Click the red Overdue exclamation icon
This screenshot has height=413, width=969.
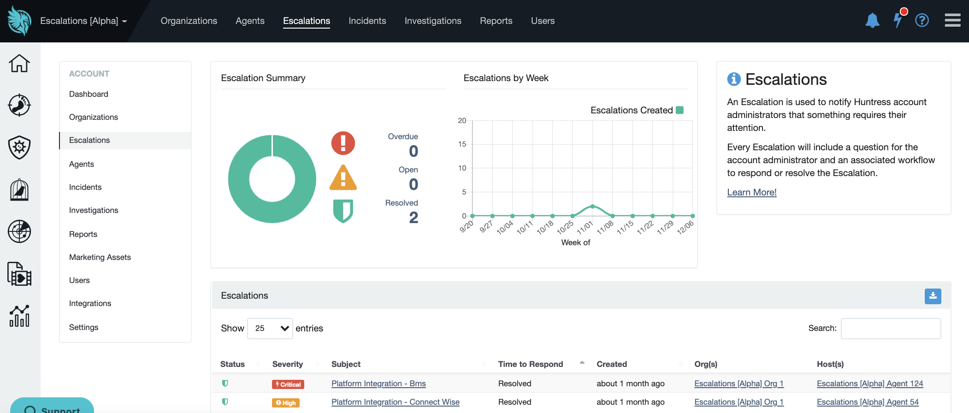(x=343, y=143)
